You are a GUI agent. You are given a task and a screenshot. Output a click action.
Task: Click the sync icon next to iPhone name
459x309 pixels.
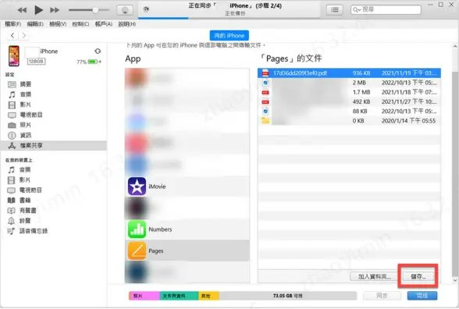[x=98, y=51]
